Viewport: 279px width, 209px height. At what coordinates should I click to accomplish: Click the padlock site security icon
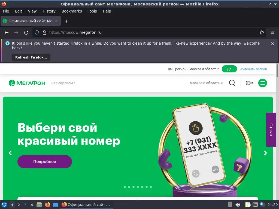click(44, 32)
